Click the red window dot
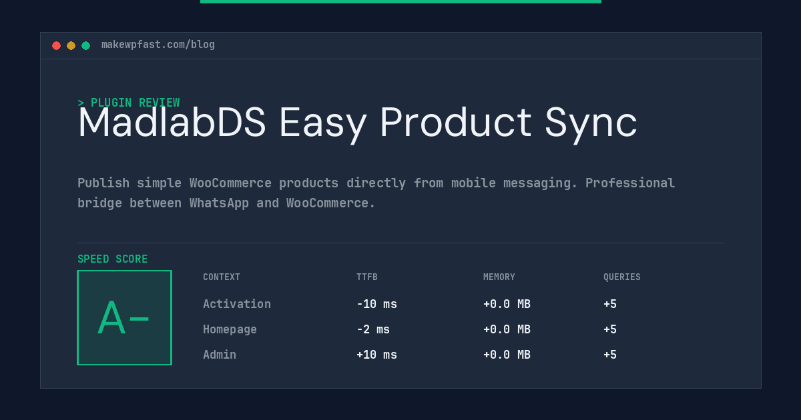801x420 pixels. pos(56,45)
